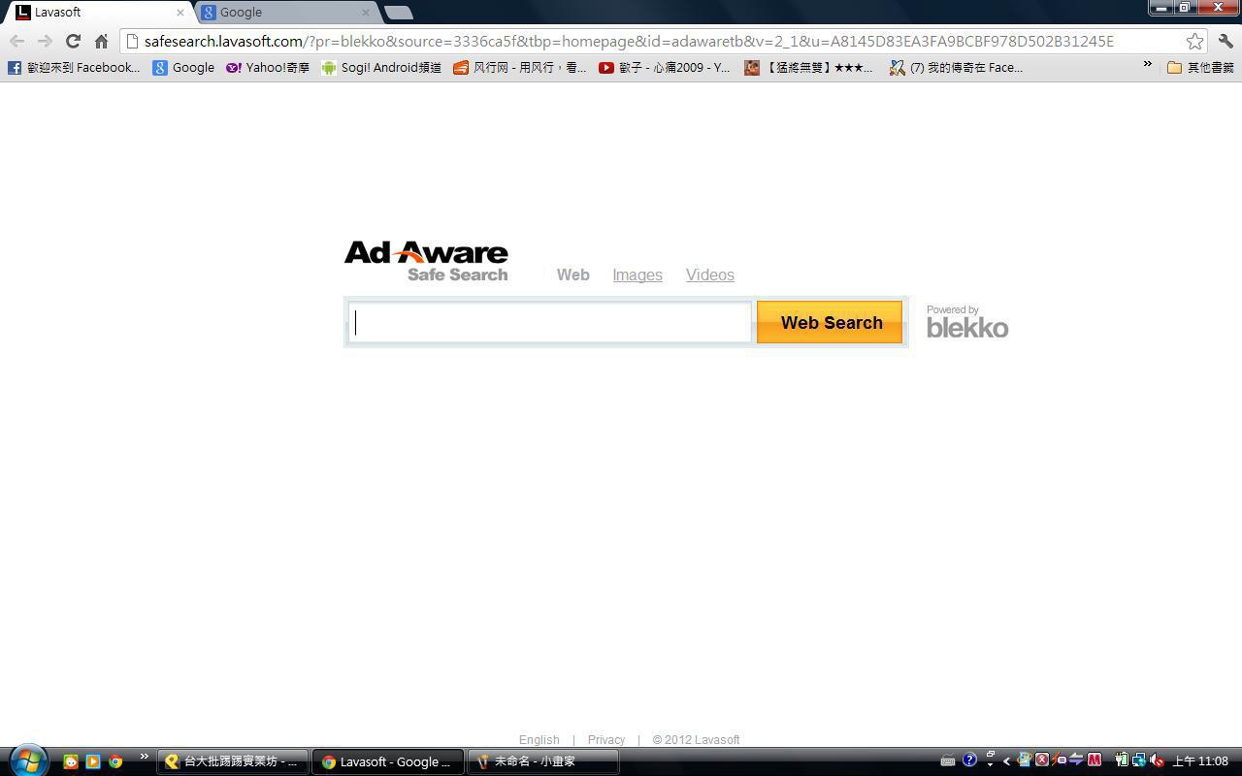
Task: Click the address bar URL
Action: pos(629,41)
